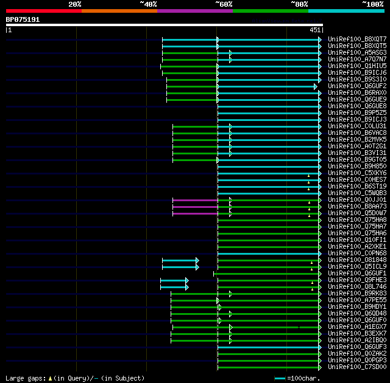Click UniRef100_B3EXK7 label

357,334
